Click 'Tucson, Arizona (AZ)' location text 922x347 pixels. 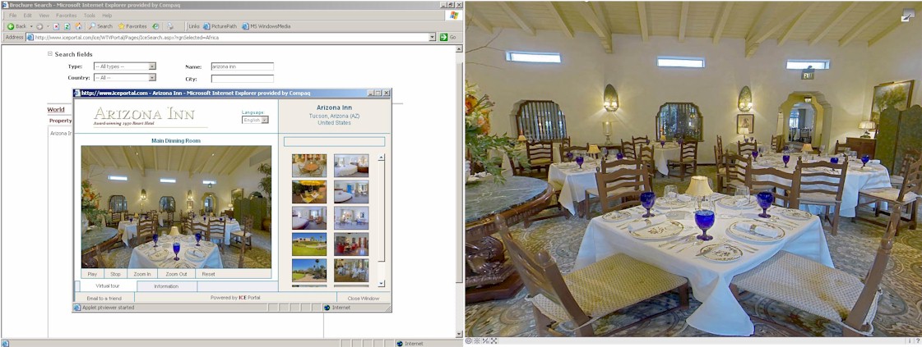334,116
